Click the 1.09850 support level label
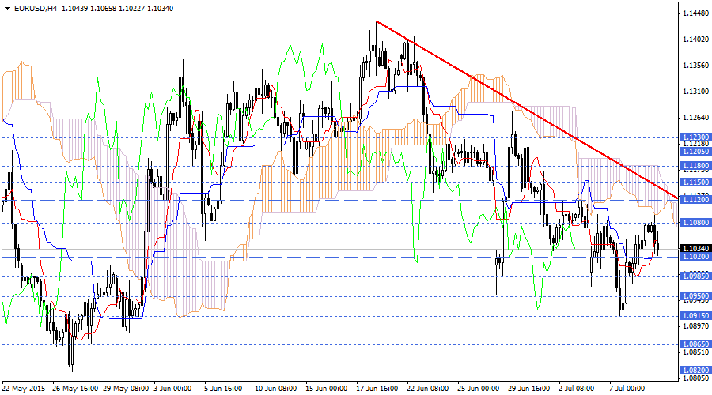The width and height of the screenshot is (712, 395). pos(694,276)
